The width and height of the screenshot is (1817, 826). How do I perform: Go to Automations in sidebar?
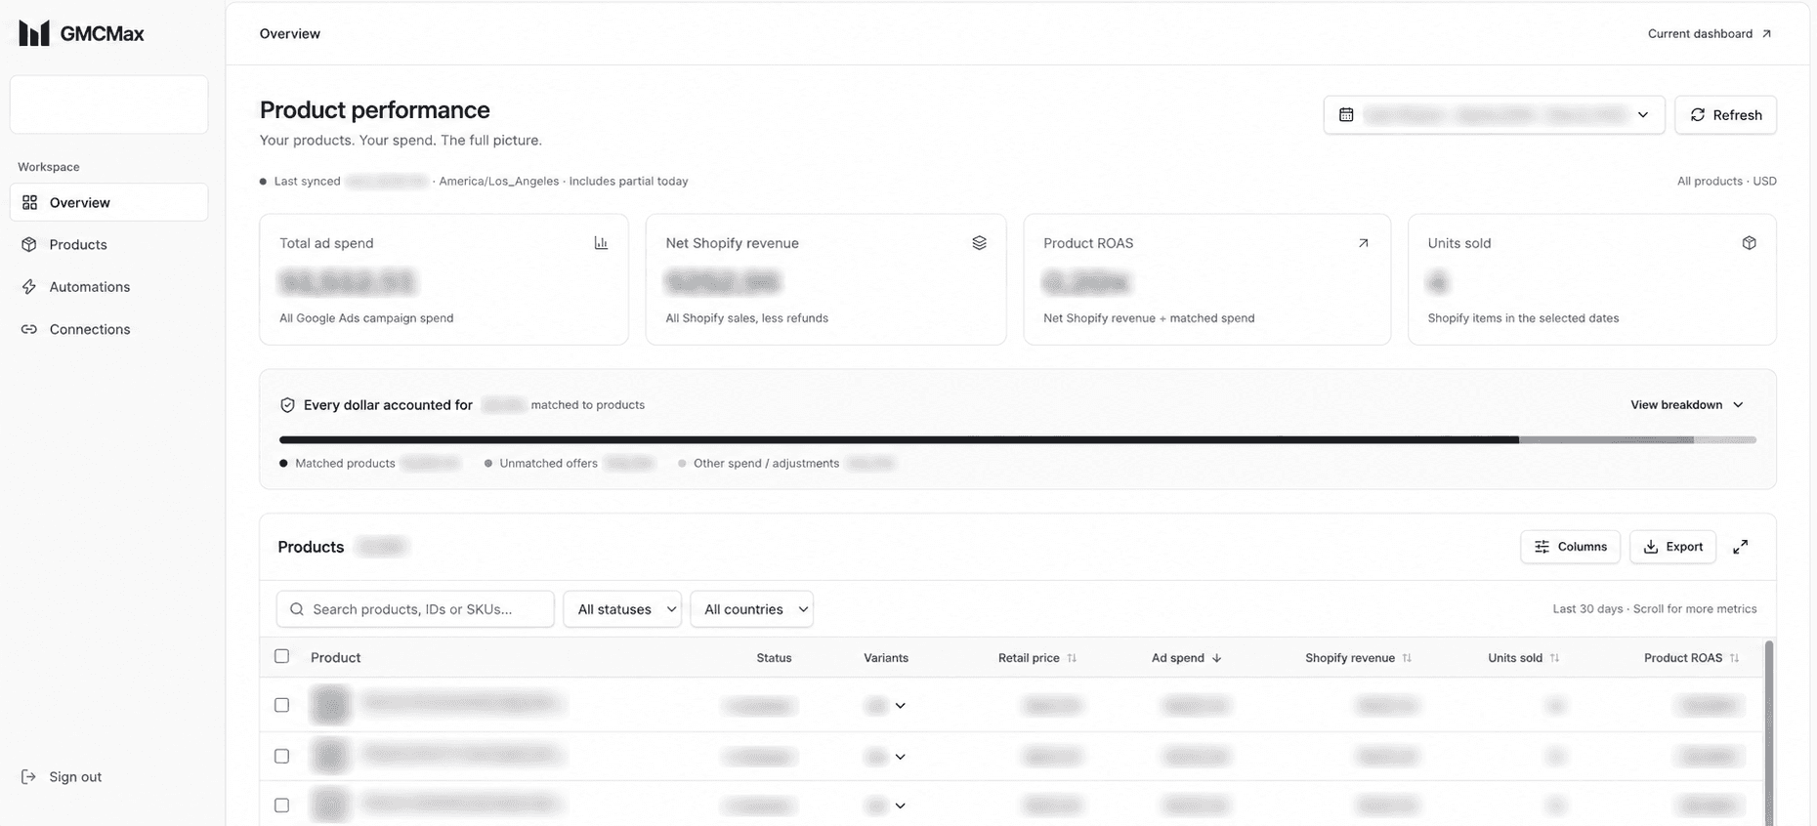[x=108, y=286]
